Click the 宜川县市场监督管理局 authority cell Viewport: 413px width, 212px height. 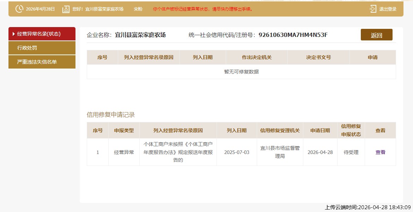click(x=280, y=152)
